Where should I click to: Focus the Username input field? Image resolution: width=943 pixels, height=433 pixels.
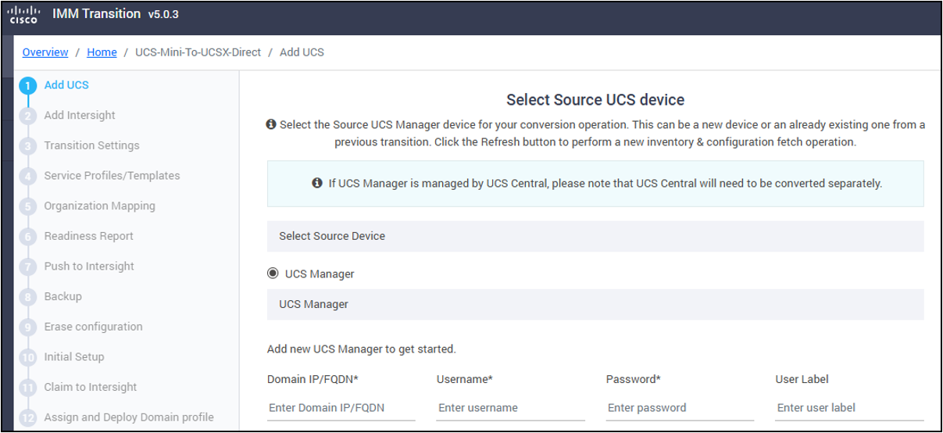(x=511, y=408)
